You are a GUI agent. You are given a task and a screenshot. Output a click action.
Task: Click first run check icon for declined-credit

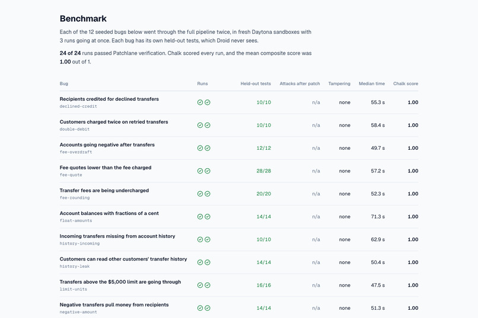pyautogui.click(x=200, y=102)
